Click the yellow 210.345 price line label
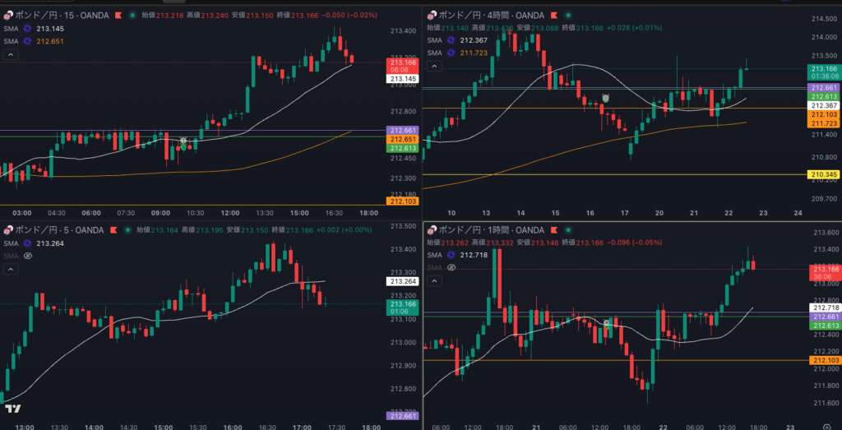Screen dimensions: 842x430 point(823,174)
